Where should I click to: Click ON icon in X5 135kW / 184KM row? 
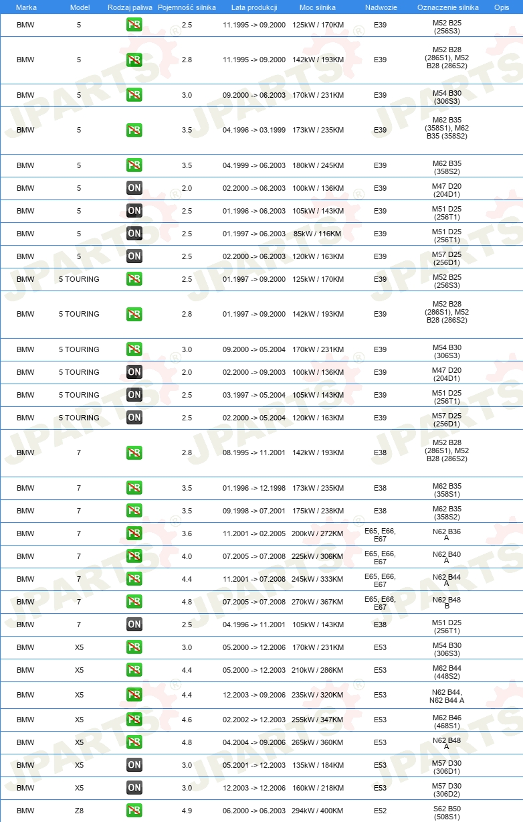point(134,765)
